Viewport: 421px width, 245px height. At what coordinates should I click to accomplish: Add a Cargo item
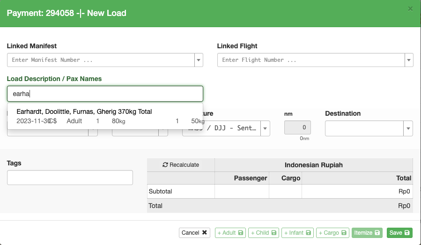(x=332, y=233)
